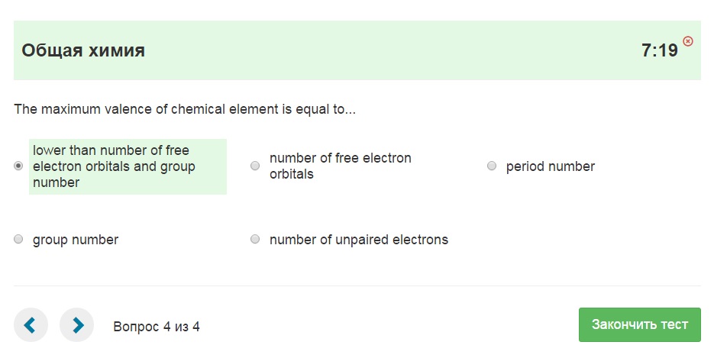This screenshot has width=714, height=358.
Task: Click the 7:19 countdown timer
Action: click(660, 51)
